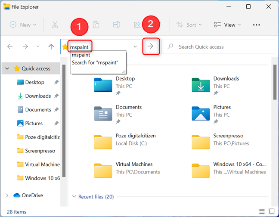The image size is (279, 217).
Task: Click the Paste clipboard icon
Action: tap(96, 25)
